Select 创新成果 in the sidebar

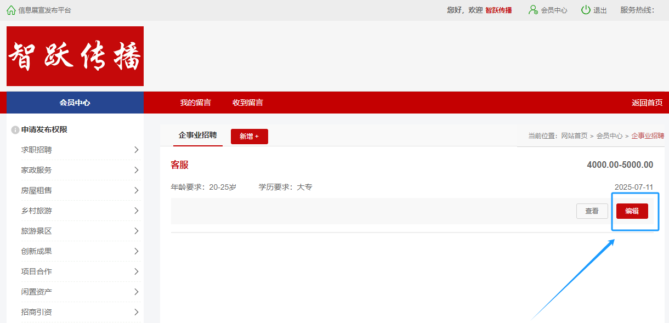pyautogui.click(x=37, y=251)
